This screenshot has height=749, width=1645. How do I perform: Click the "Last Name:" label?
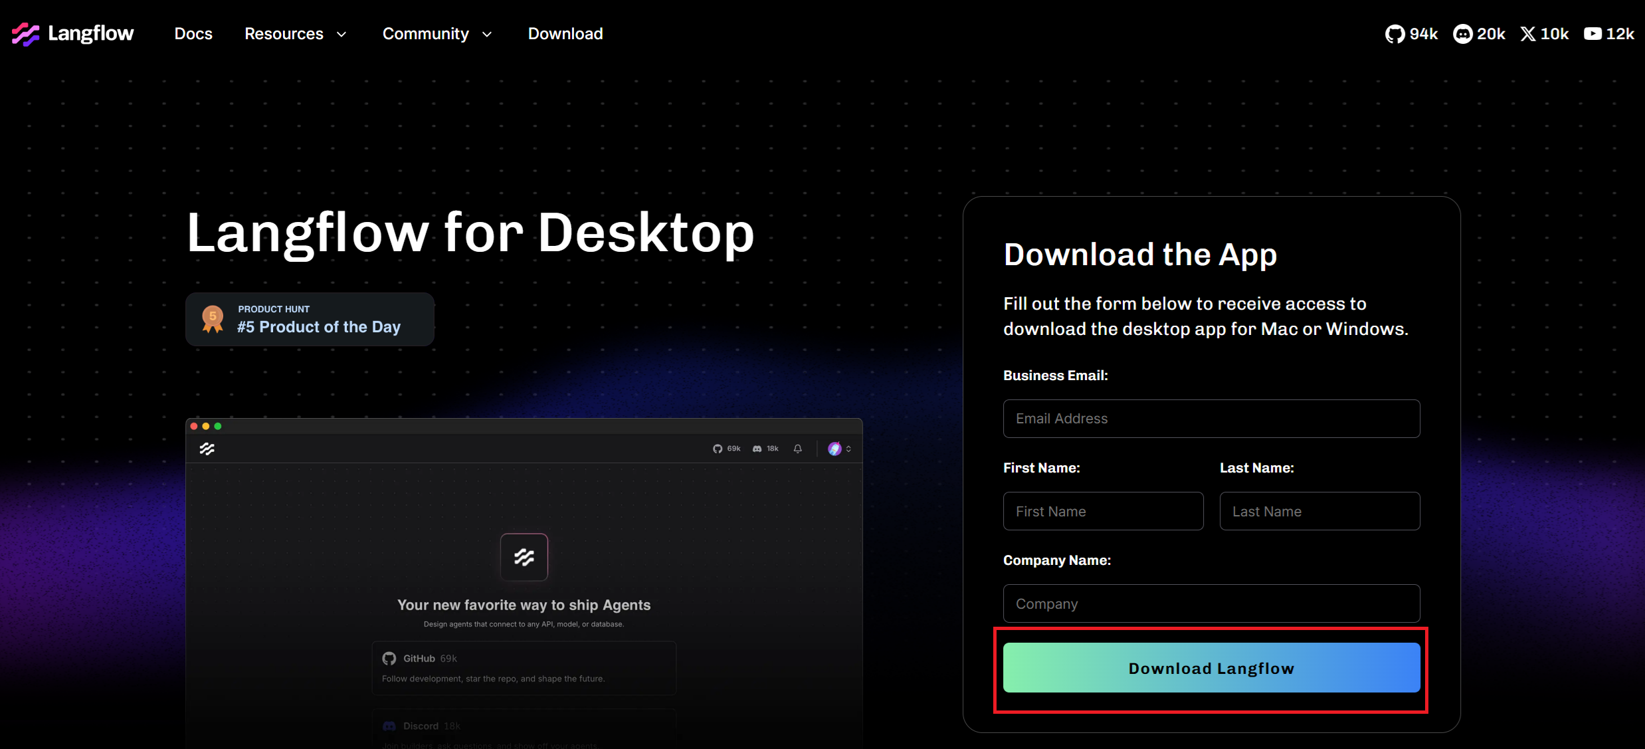1257,468
